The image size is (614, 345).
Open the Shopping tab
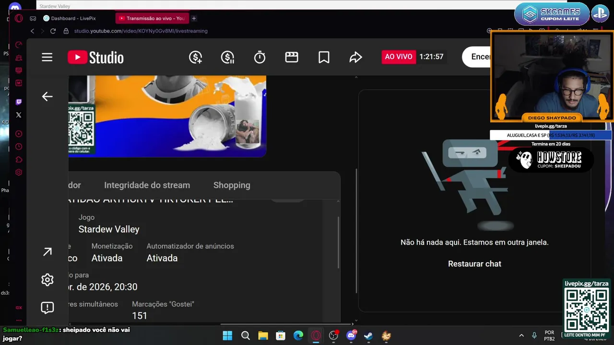(x=232, y=185)
